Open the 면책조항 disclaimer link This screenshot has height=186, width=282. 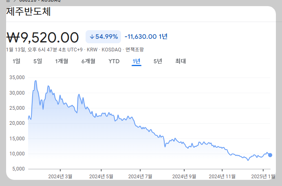point(134,49)
